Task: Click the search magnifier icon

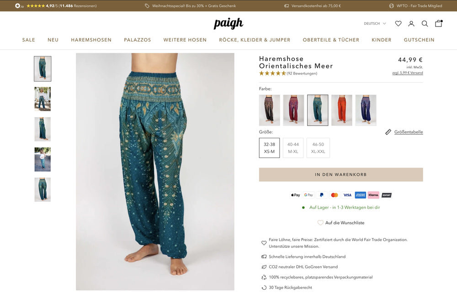Action: (425, 24)
